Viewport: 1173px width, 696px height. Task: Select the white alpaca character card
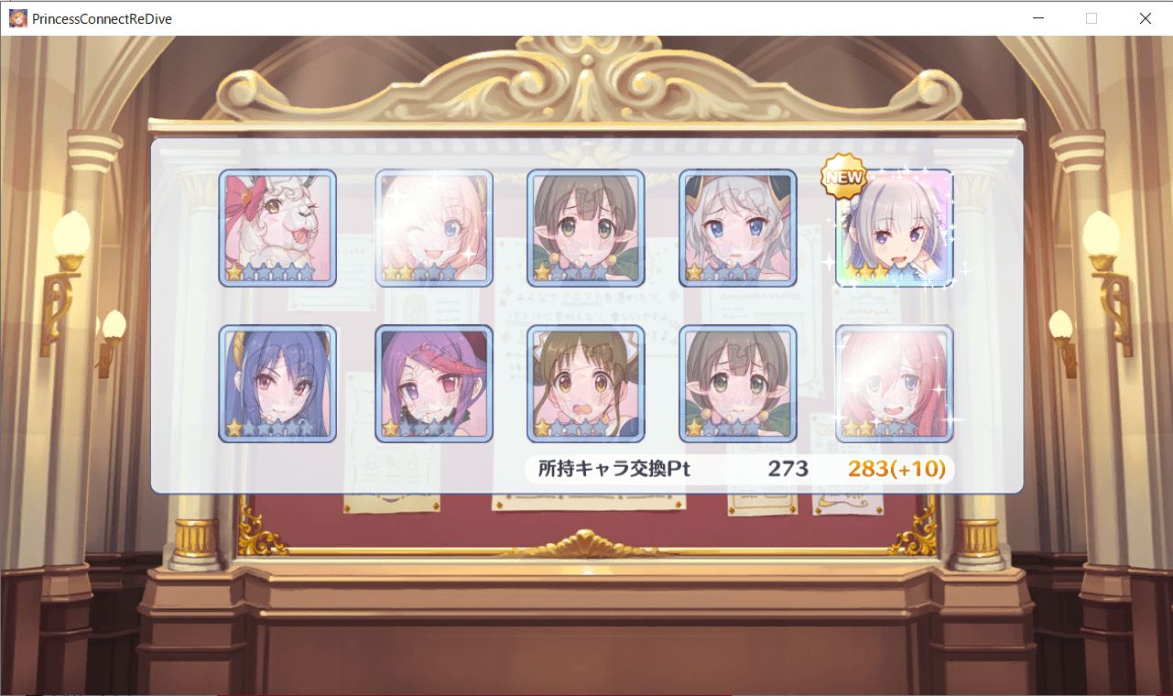[x=277, y=228]
